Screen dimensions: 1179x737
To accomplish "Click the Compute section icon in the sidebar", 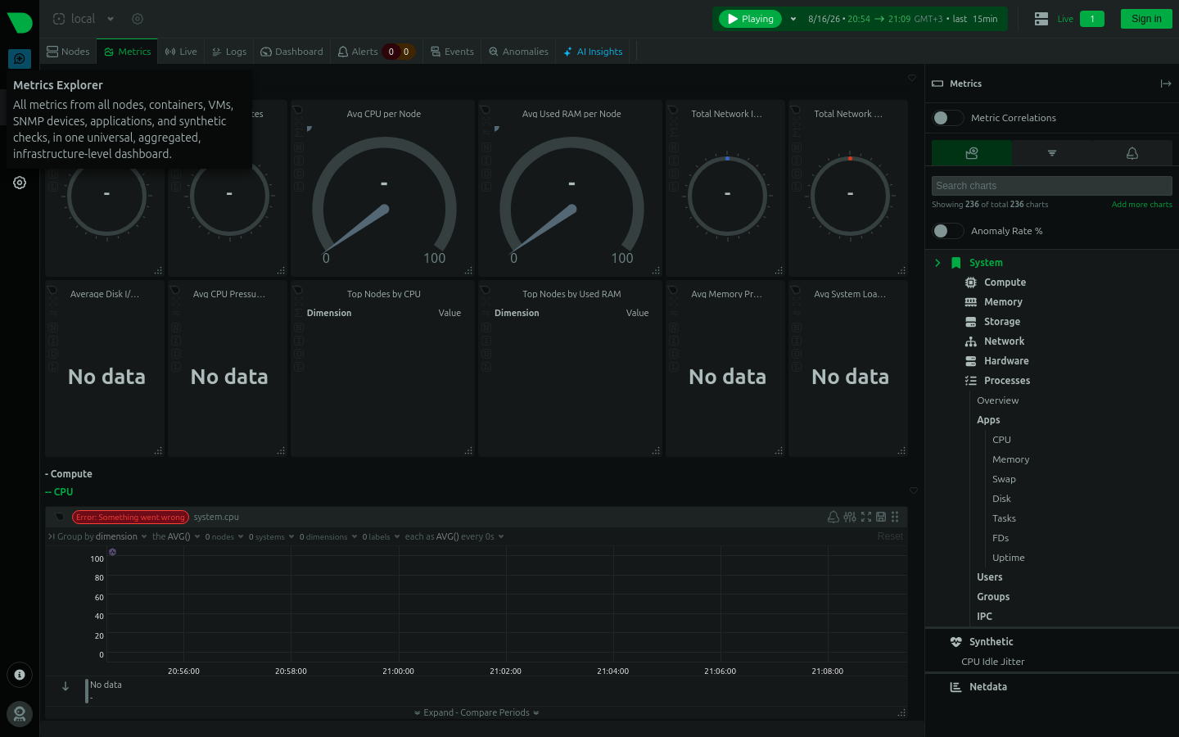I will [971, 283].
